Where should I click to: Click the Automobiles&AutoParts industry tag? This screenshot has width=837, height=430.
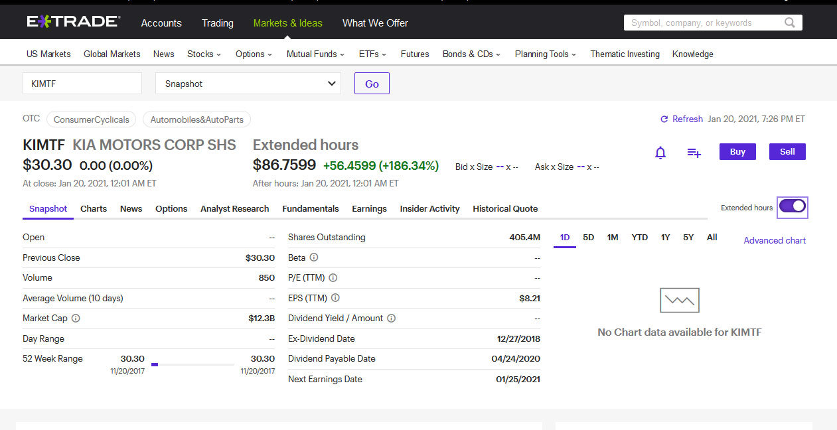[197, 119]
